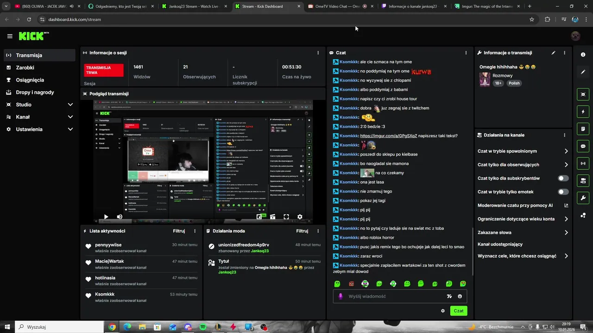Click the translate icon in chat input
Image resolution: width=593 pixels, height=333 pixels.
(x=449, y=296)
